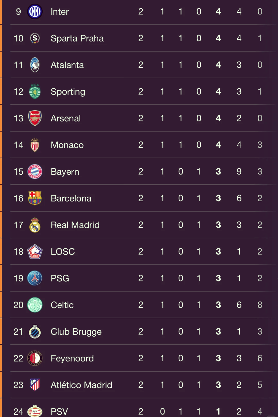Tap the LOSC Lille badge

[x=35, y=252]
